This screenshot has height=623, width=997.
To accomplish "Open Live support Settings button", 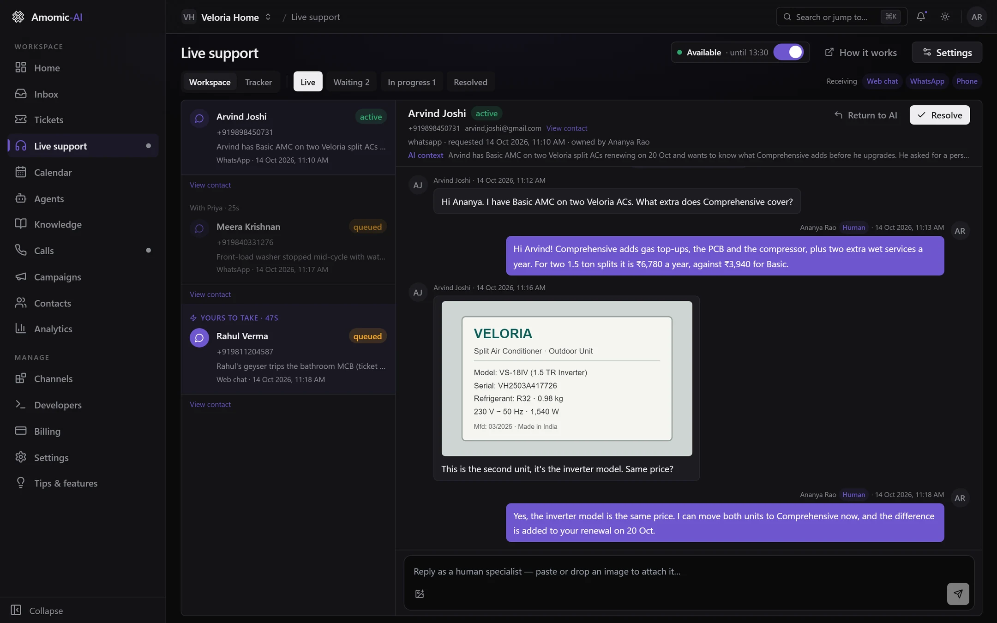I will tap(947, 53).
